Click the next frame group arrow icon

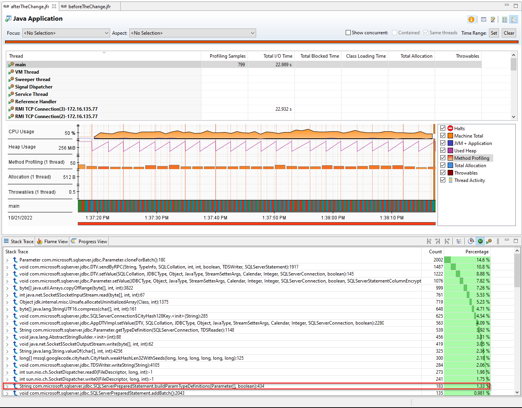tap(447, 241)
